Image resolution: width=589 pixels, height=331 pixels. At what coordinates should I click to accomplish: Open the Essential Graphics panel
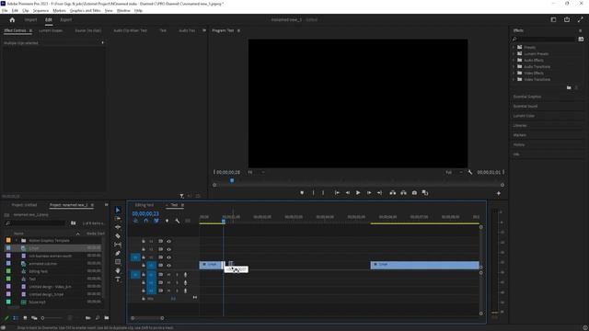[527, 97]
